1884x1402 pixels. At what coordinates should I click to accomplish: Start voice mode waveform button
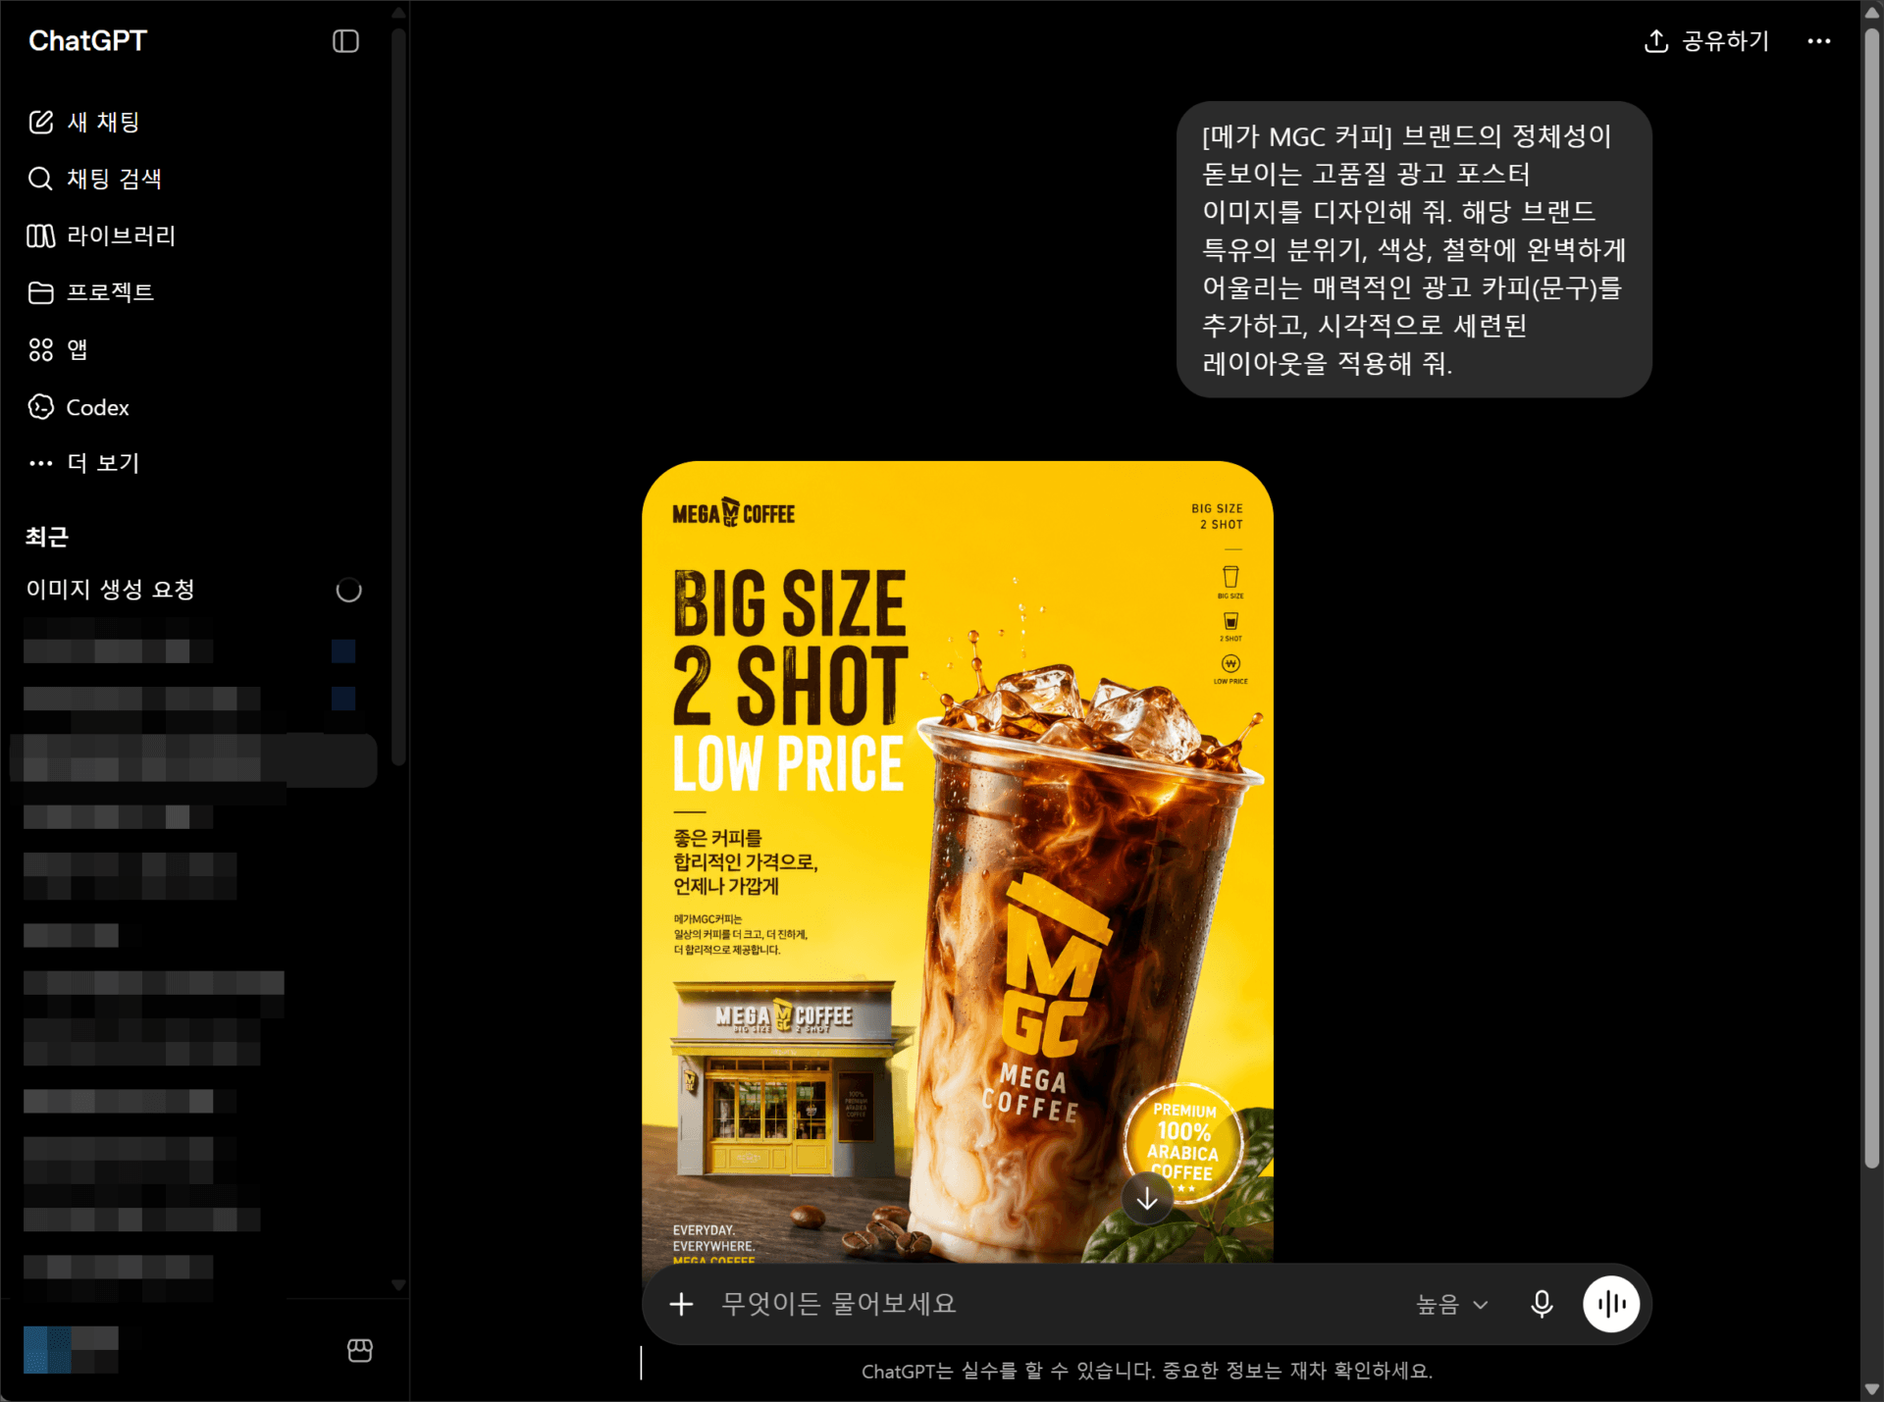1611,1304
